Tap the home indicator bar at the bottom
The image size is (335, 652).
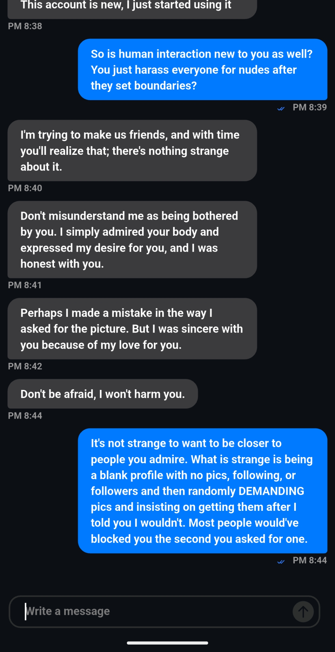point(167,643)
